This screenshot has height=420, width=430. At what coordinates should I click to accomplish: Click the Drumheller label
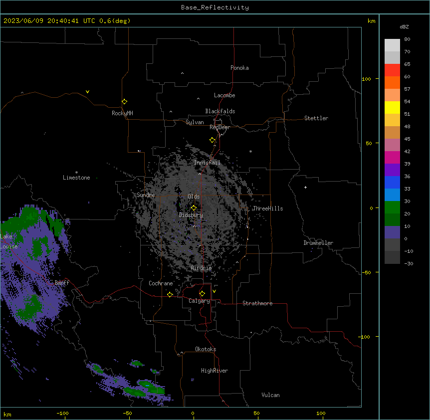(318, 243)
